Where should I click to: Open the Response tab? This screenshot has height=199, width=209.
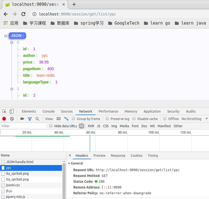point(118,155)
